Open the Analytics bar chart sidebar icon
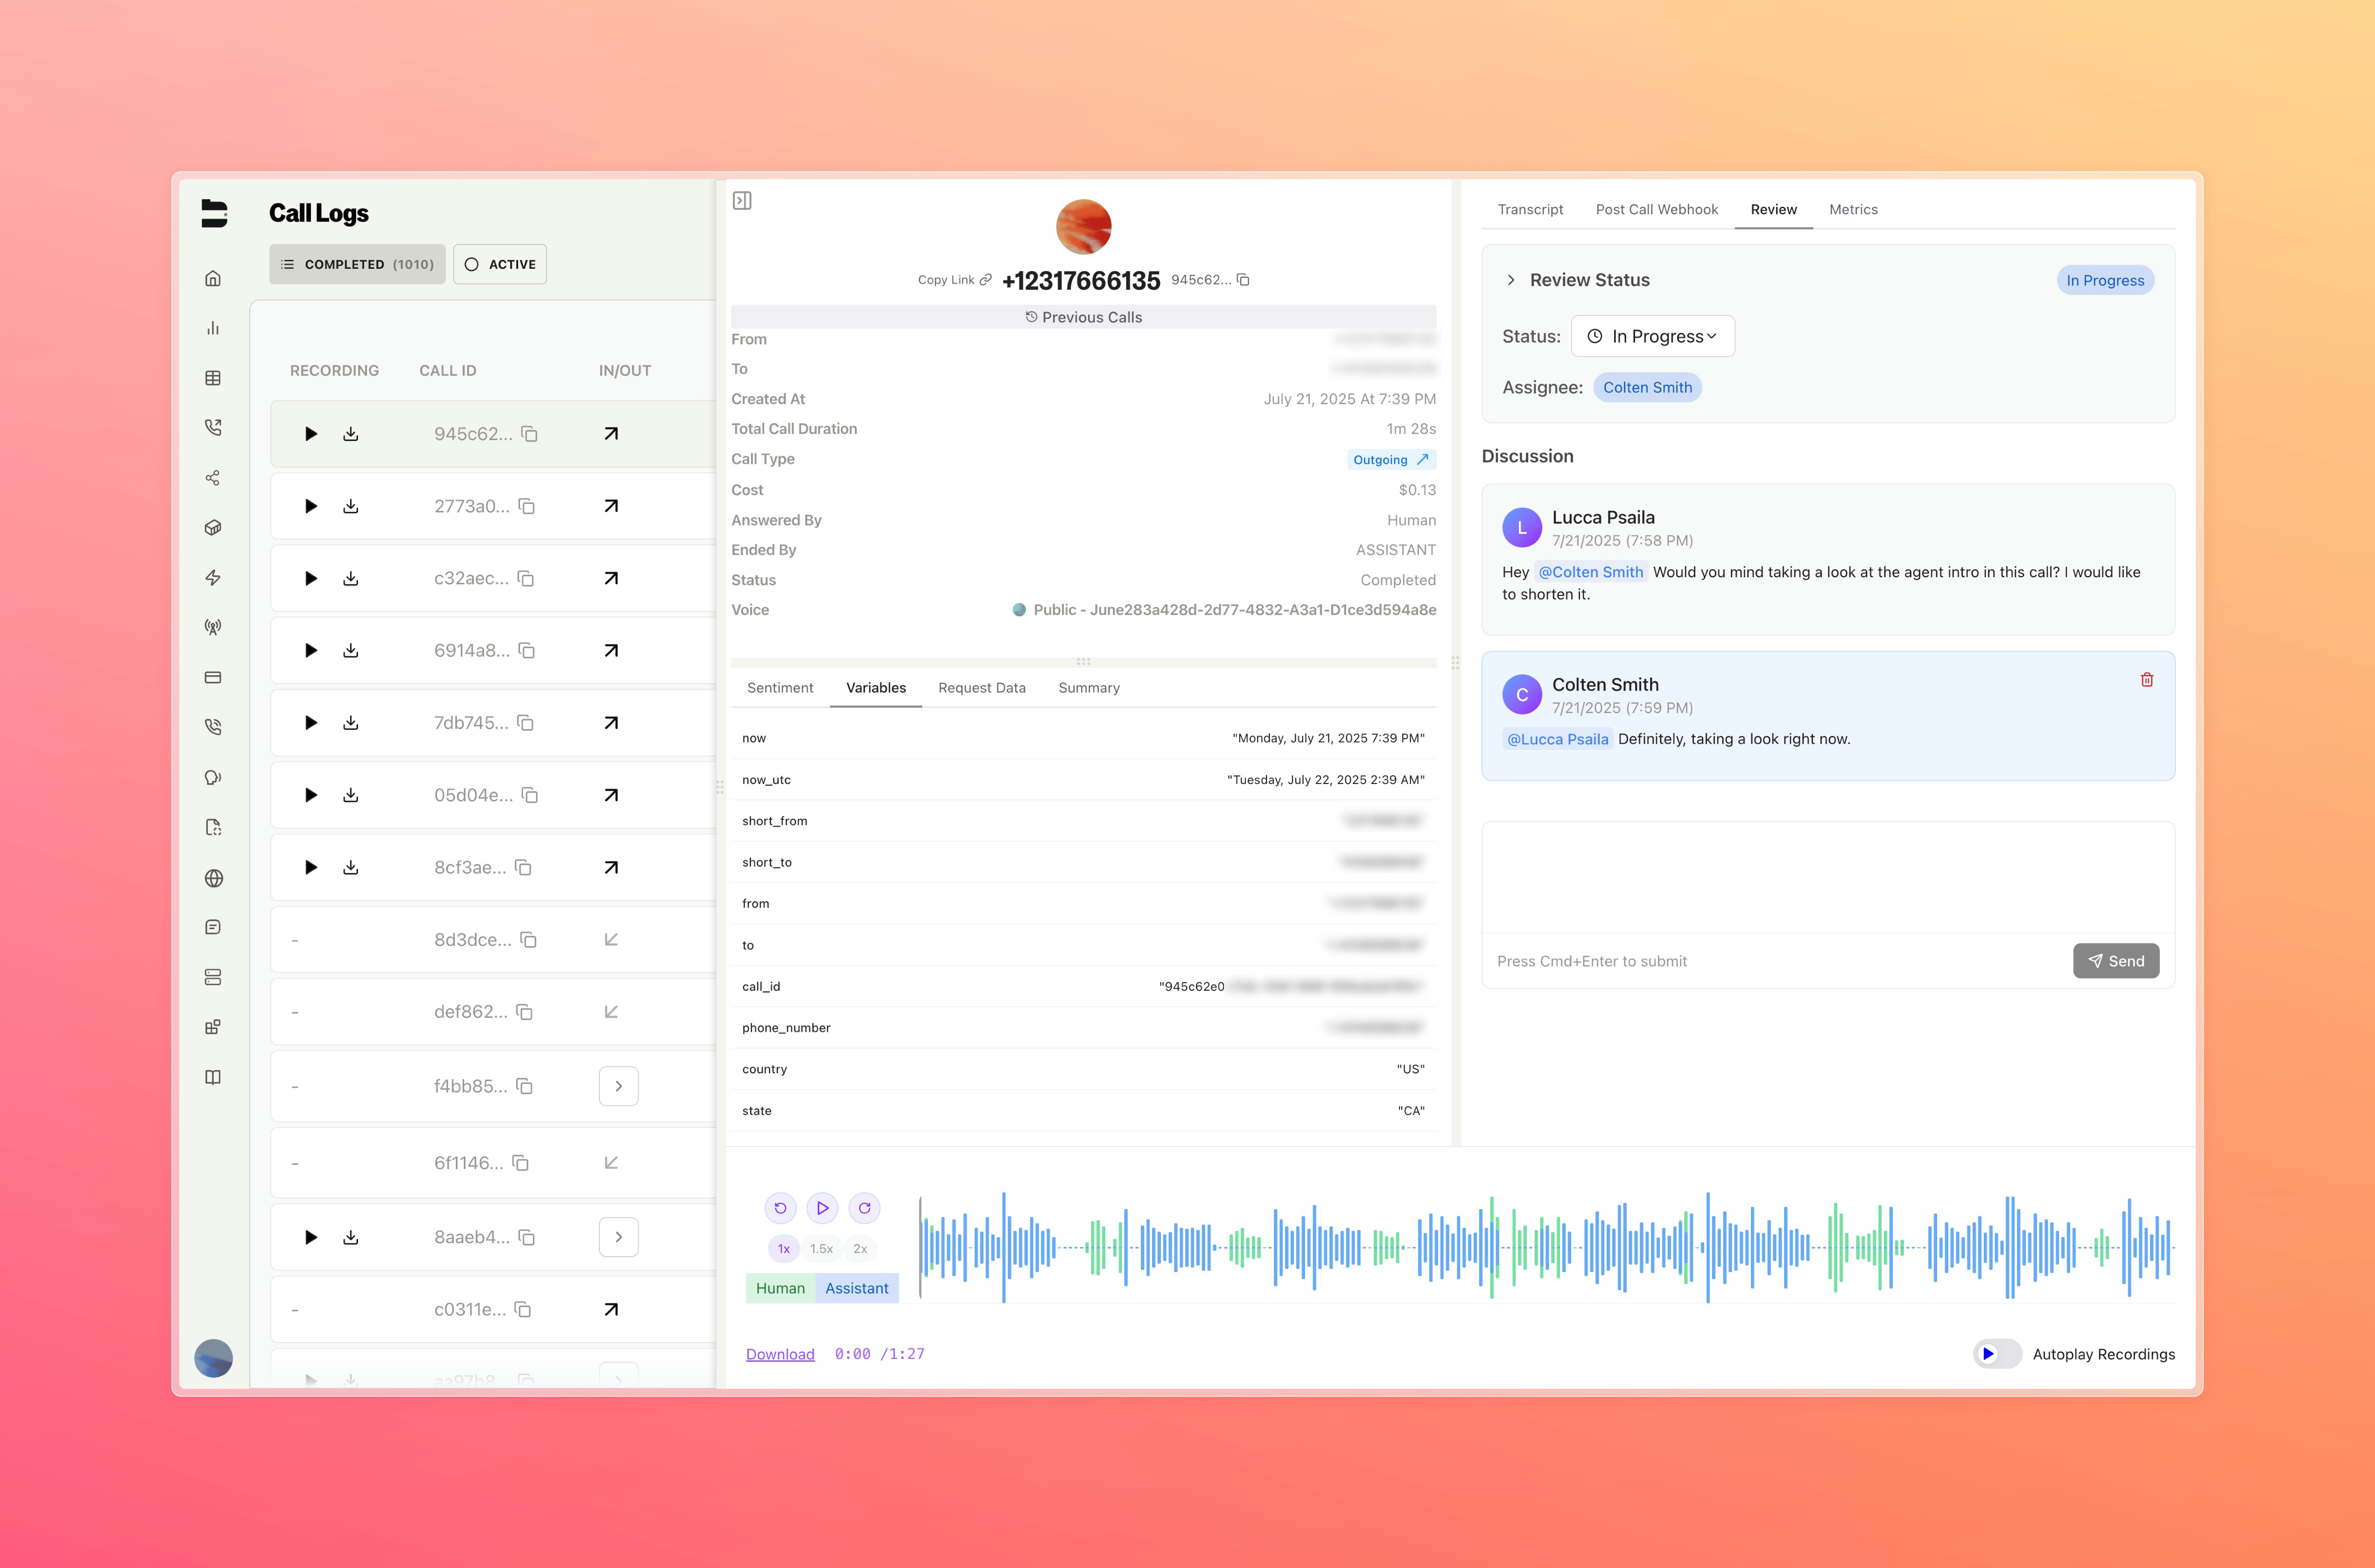2375x1568 pixels. pos(213,327)
